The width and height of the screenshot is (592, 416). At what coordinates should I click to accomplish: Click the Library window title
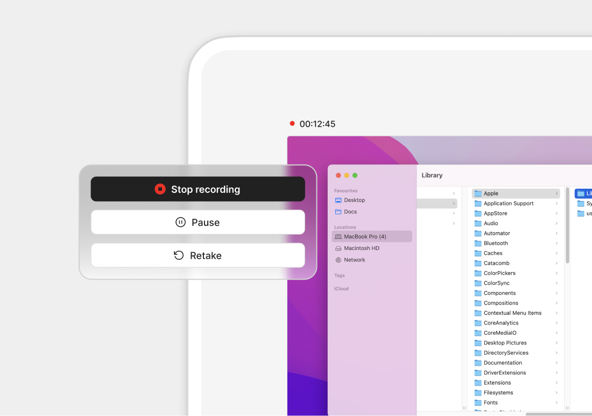tap(432, 175)
